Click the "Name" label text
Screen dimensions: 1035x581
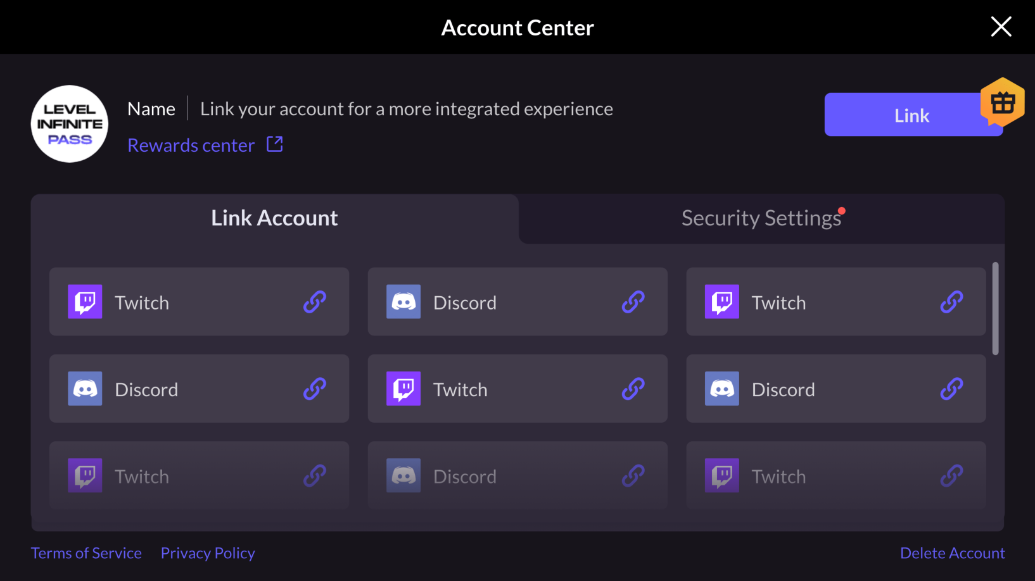[151, 109]
